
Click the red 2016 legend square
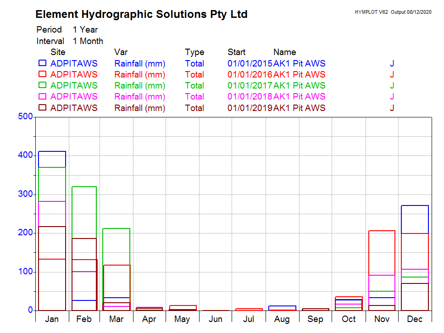(x=42, y=74)
